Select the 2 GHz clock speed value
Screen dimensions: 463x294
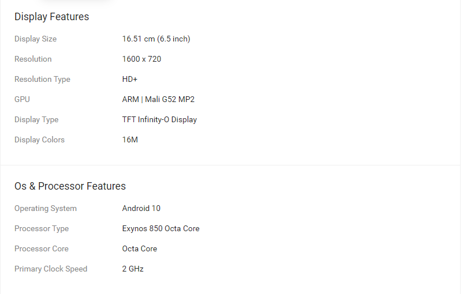(133, 269)
